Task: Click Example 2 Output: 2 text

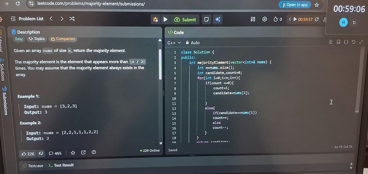Action: click(38, 139)
